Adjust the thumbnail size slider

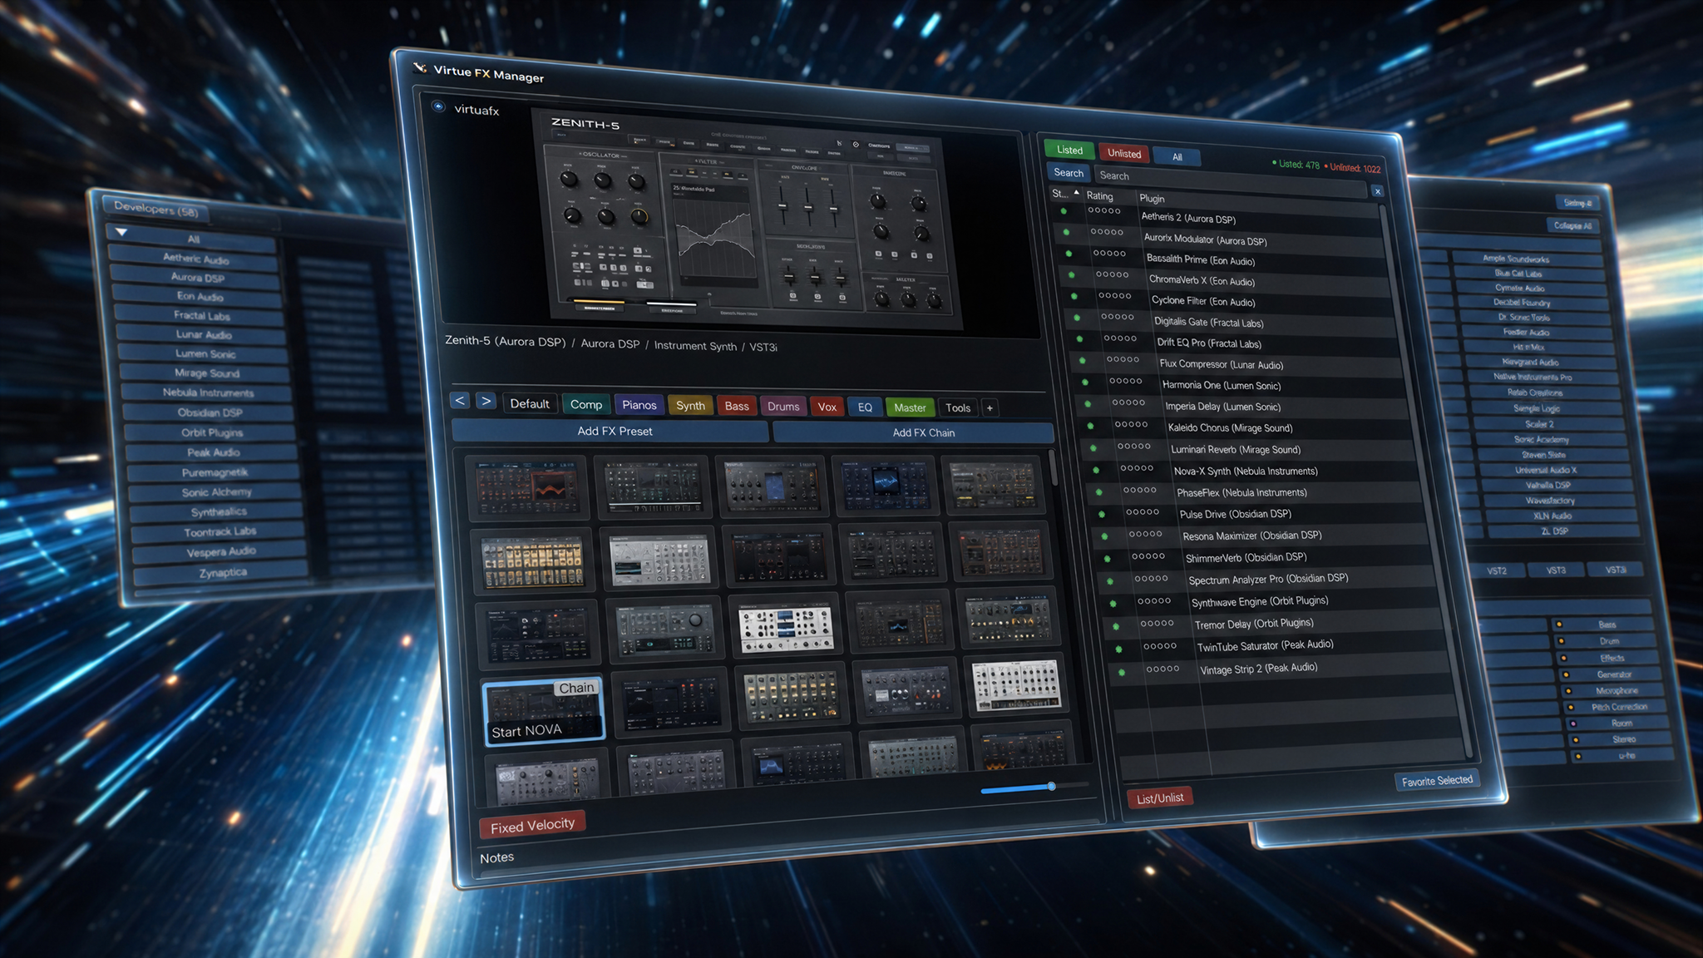pyautogui.click(x=1051, y=786)
